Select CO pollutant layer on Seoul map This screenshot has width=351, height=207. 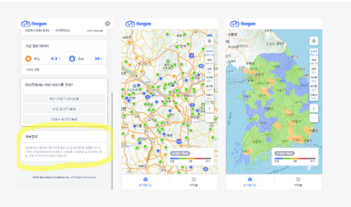point(209,88)
